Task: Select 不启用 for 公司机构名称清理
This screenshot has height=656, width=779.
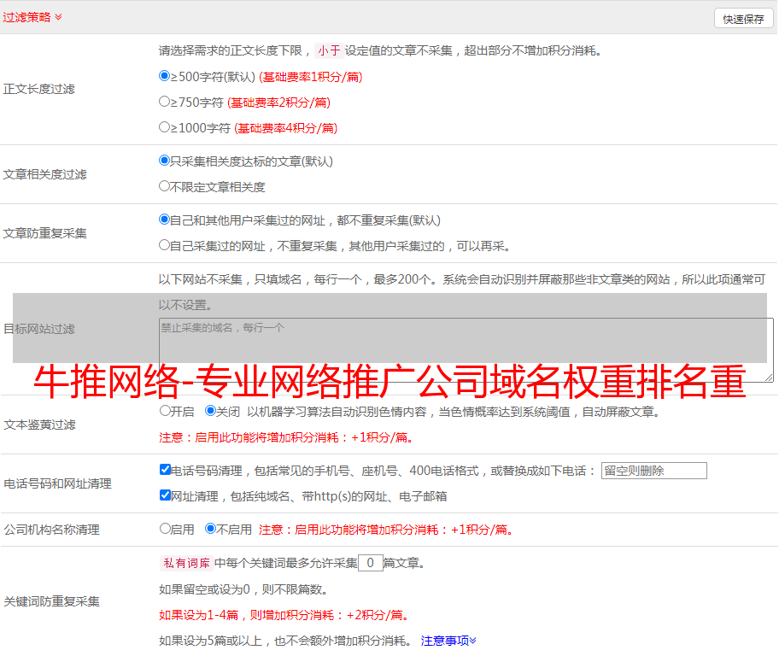Action: pos(210,529)
